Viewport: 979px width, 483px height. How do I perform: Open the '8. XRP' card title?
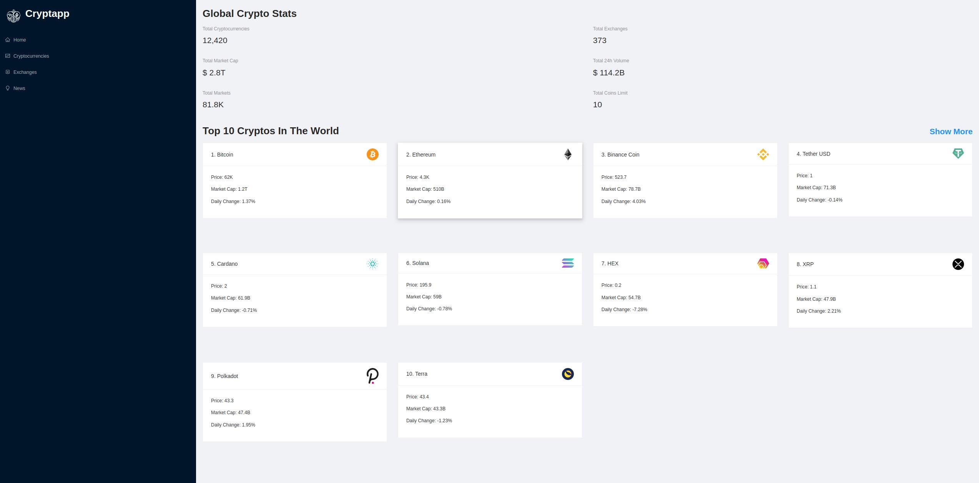click(805, 264)
